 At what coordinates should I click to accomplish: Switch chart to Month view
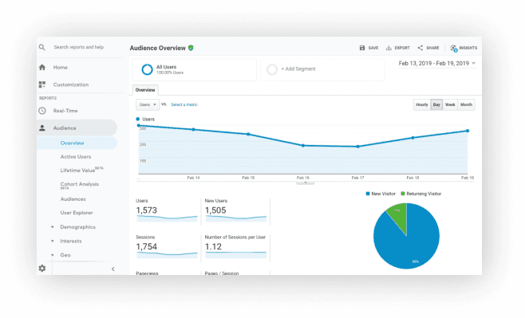tap(466, 104)
